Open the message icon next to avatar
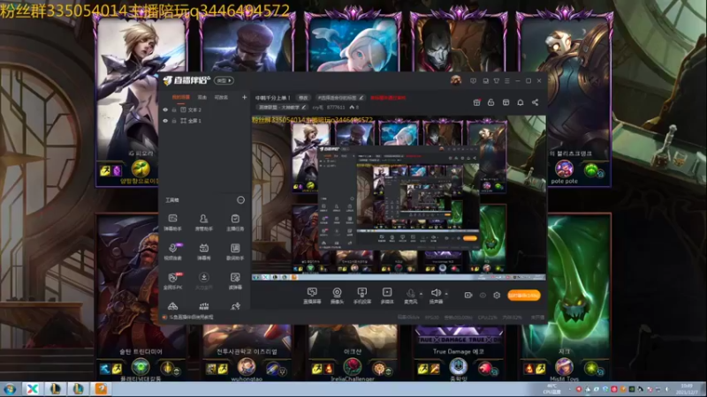The width and height of the screenshot is (707, 397). click(473, 81)
